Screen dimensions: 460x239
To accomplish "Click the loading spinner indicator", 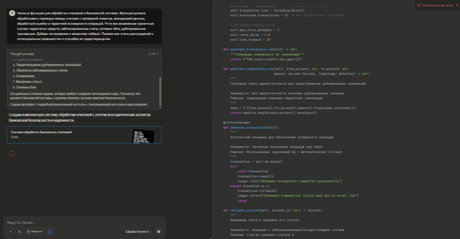I will [12, 153].
